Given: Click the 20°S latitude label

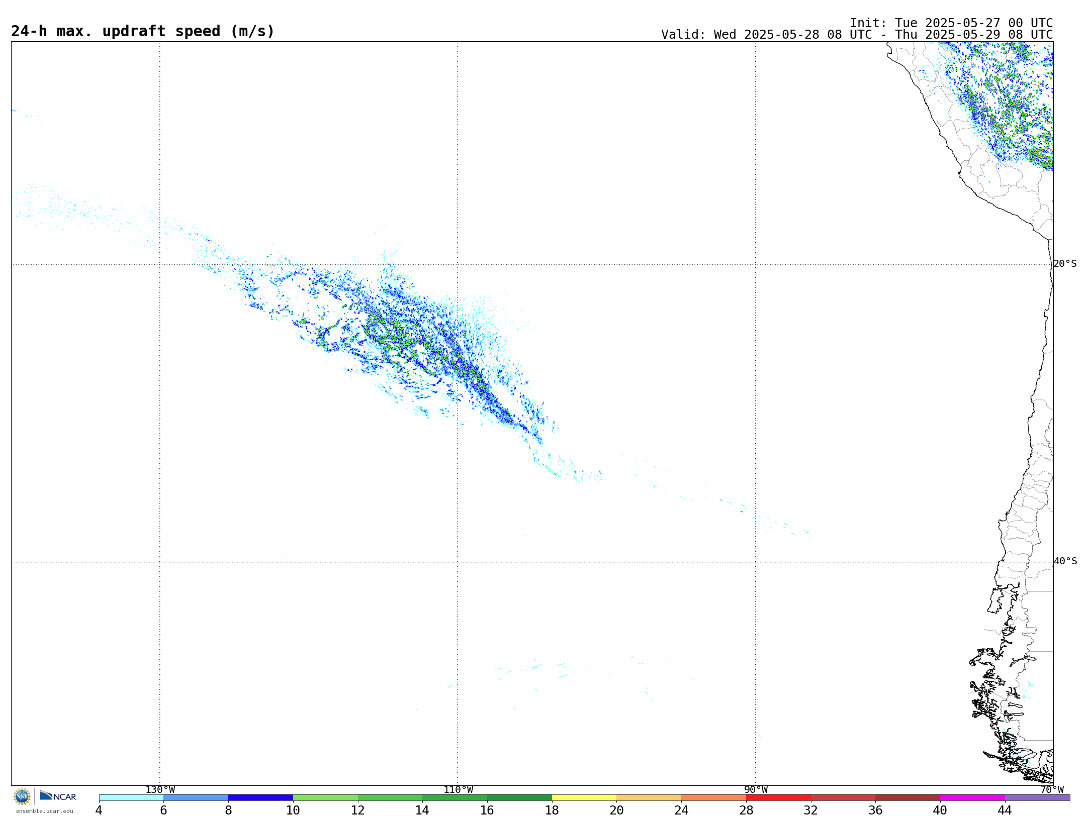Looking at the screenshot, I should 1065,264.
